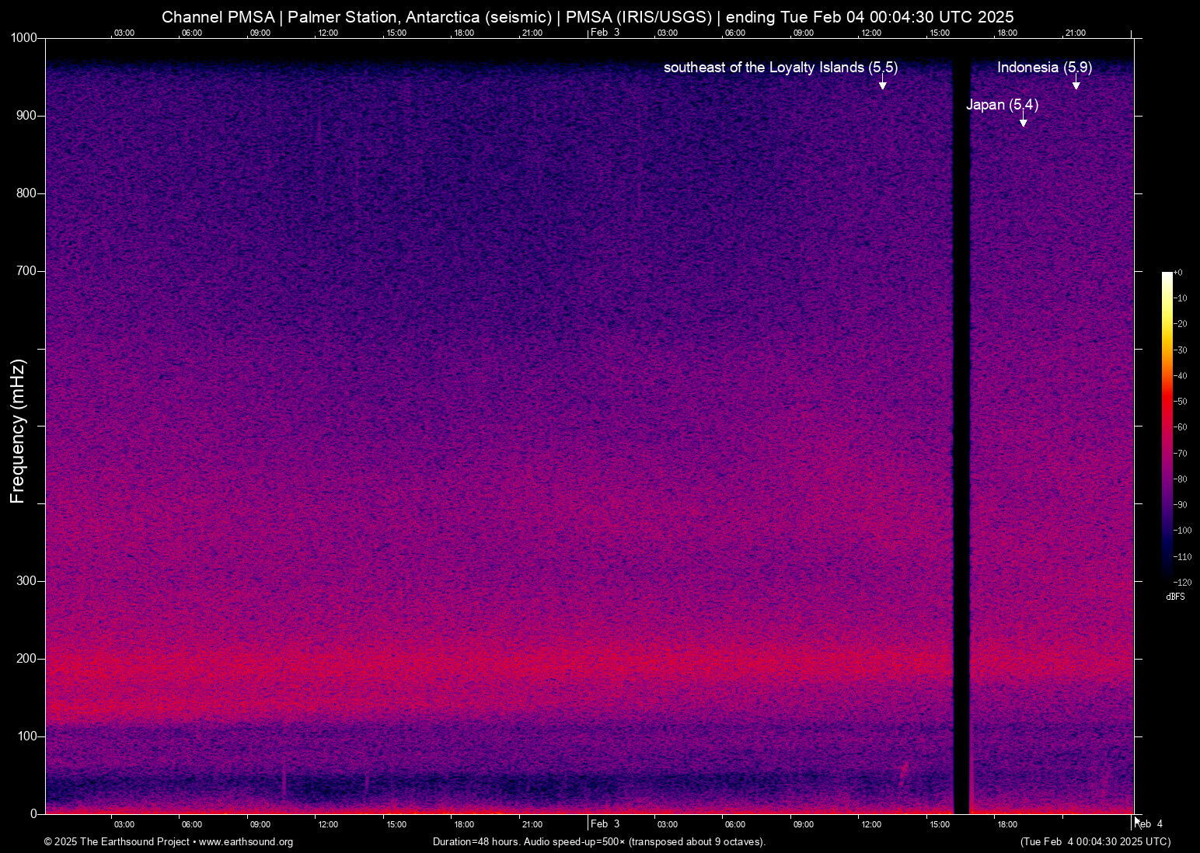This screenshot has width=1200, height=853.
Task: Click the Loyalty Islands (5.5) arrow marker
Action: [882, 85]
